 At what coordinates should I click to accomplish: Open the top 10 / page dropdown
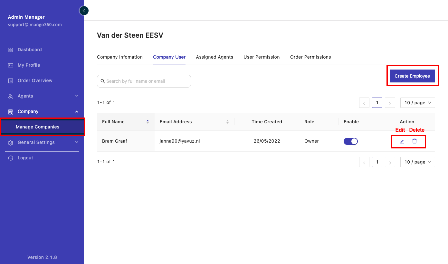[x=417, y=103]
